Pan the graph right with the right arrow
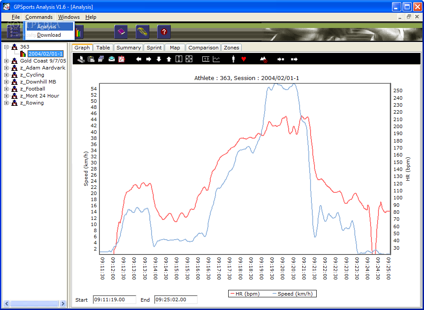 pos(149,59)
